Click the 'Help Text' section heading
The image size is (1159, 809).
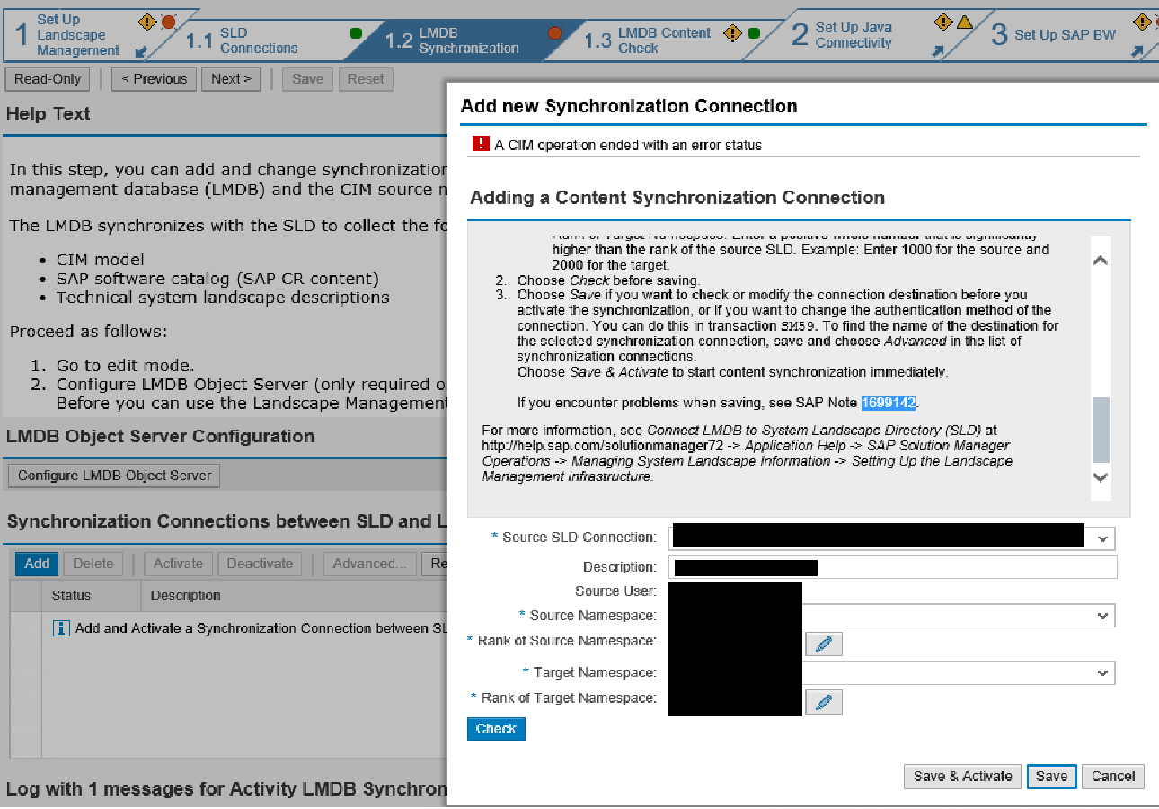(49, 114)
